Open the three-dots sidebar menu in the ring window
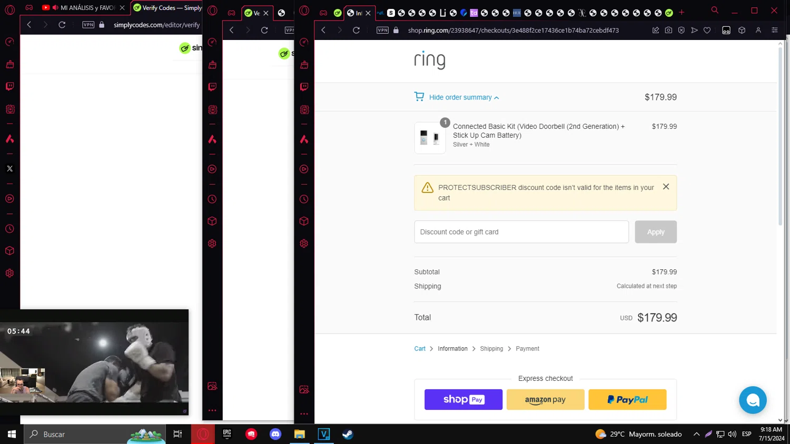The height and width of the screenshot is (444, 790). point(304,413)
